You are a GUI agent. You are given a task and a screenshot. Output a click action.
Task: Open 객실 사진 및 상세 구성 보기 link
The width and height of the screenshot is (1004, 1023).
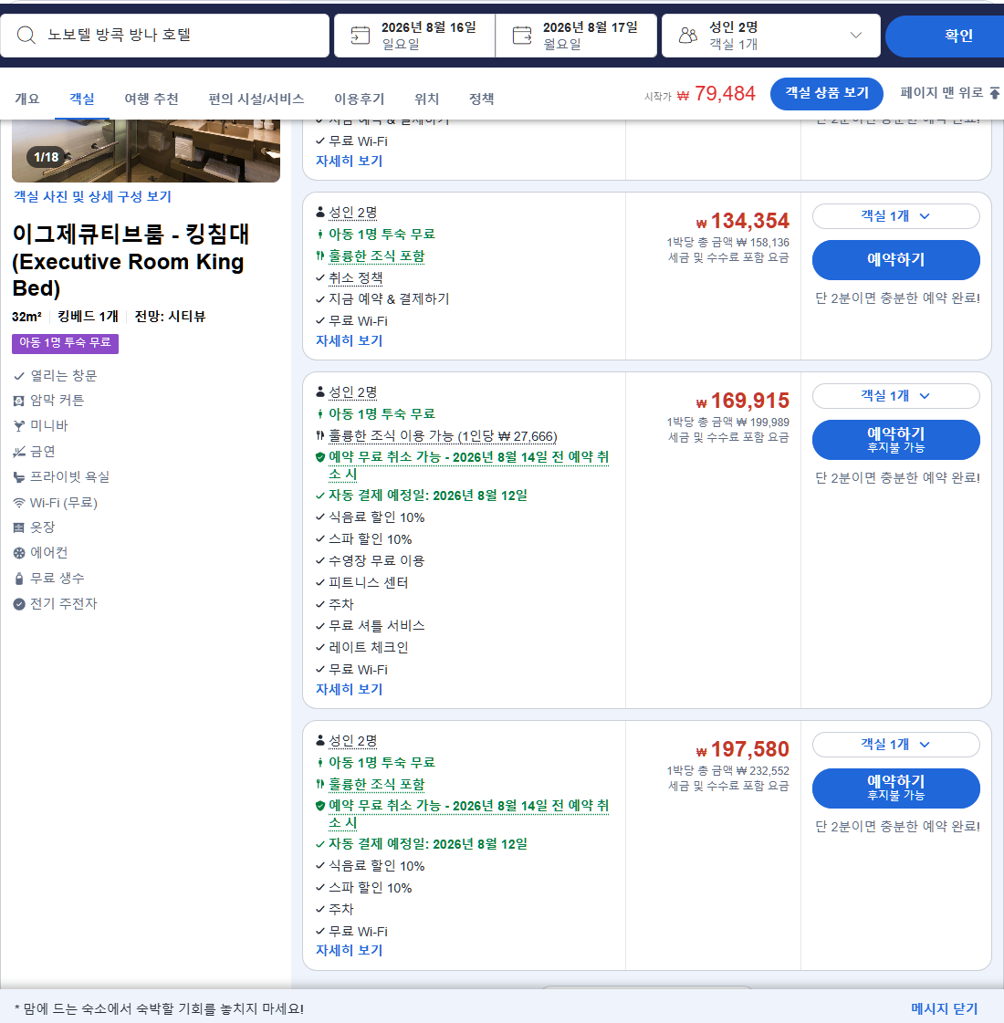click(x=92, y=196)
